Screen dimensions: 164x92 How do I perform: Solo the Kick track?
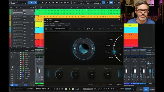coord(16,10)
